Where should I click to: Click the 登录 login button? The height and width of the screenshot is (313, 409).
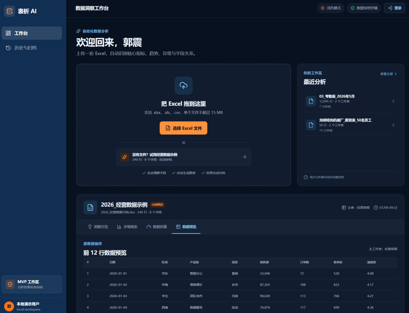coord(394,8)
